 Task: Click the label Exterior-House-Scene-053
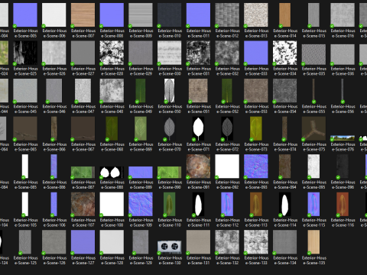click(256, 109)
